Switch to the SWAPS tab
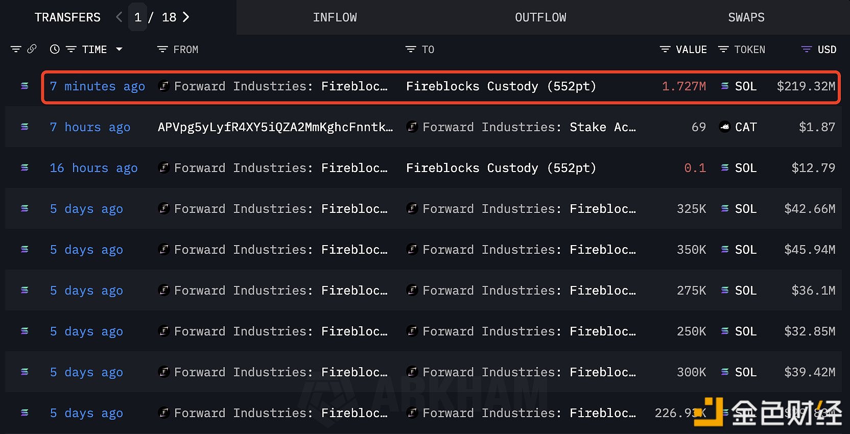 tap(746, 17)
